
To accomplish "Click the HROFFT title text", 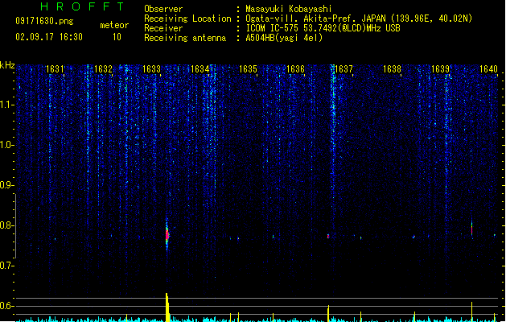I will click(82, 6).
